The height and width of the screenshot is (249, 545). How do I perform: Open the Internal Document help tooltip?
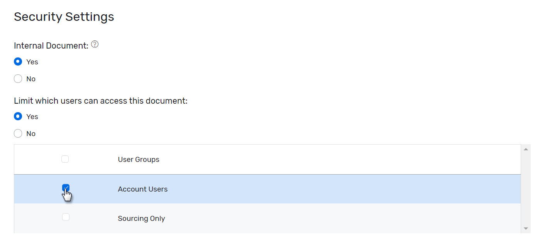pos(95,44)
